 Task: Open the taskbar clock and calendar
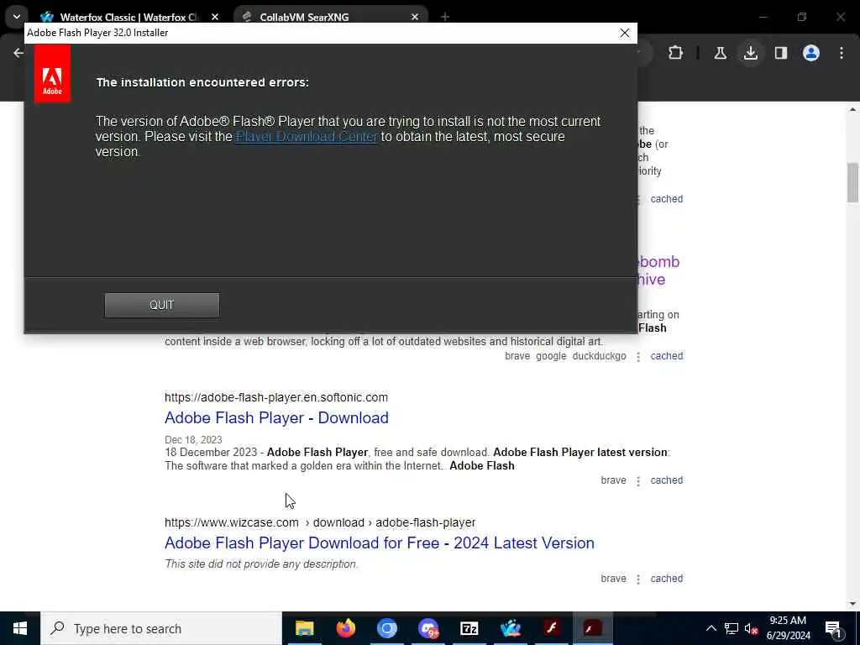click(788, 628)
